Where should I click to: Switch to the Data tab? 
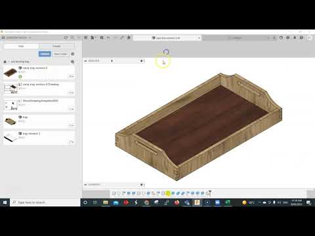pyautogui.click(x=21, y=46)
